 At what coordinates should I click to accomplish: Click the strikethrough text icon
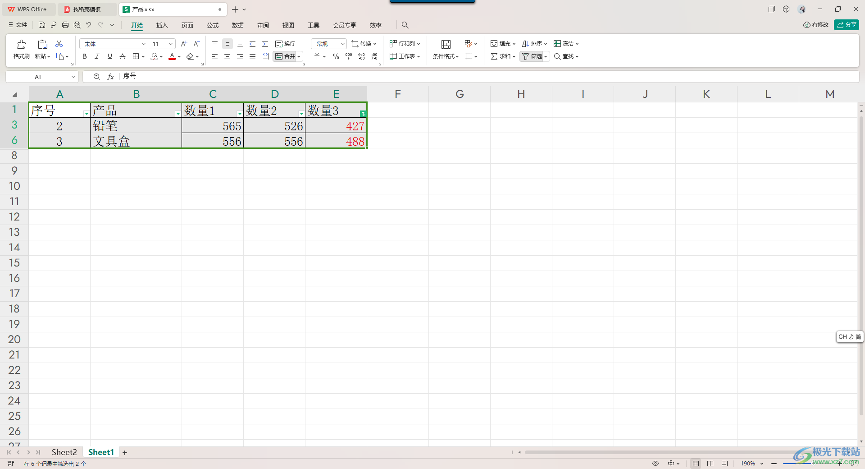click(x=123, y=56)
